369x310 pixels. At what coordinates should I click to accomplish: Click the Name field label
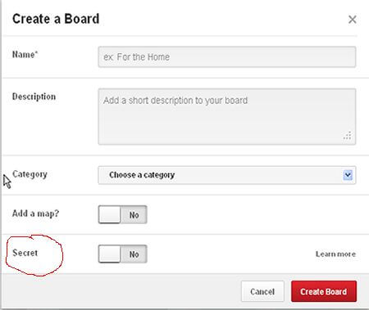tap(25, 54)
